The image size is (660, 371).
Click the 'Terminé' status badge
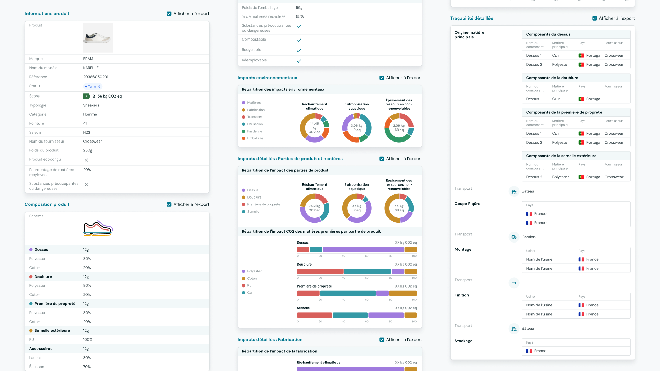[93, 87]
